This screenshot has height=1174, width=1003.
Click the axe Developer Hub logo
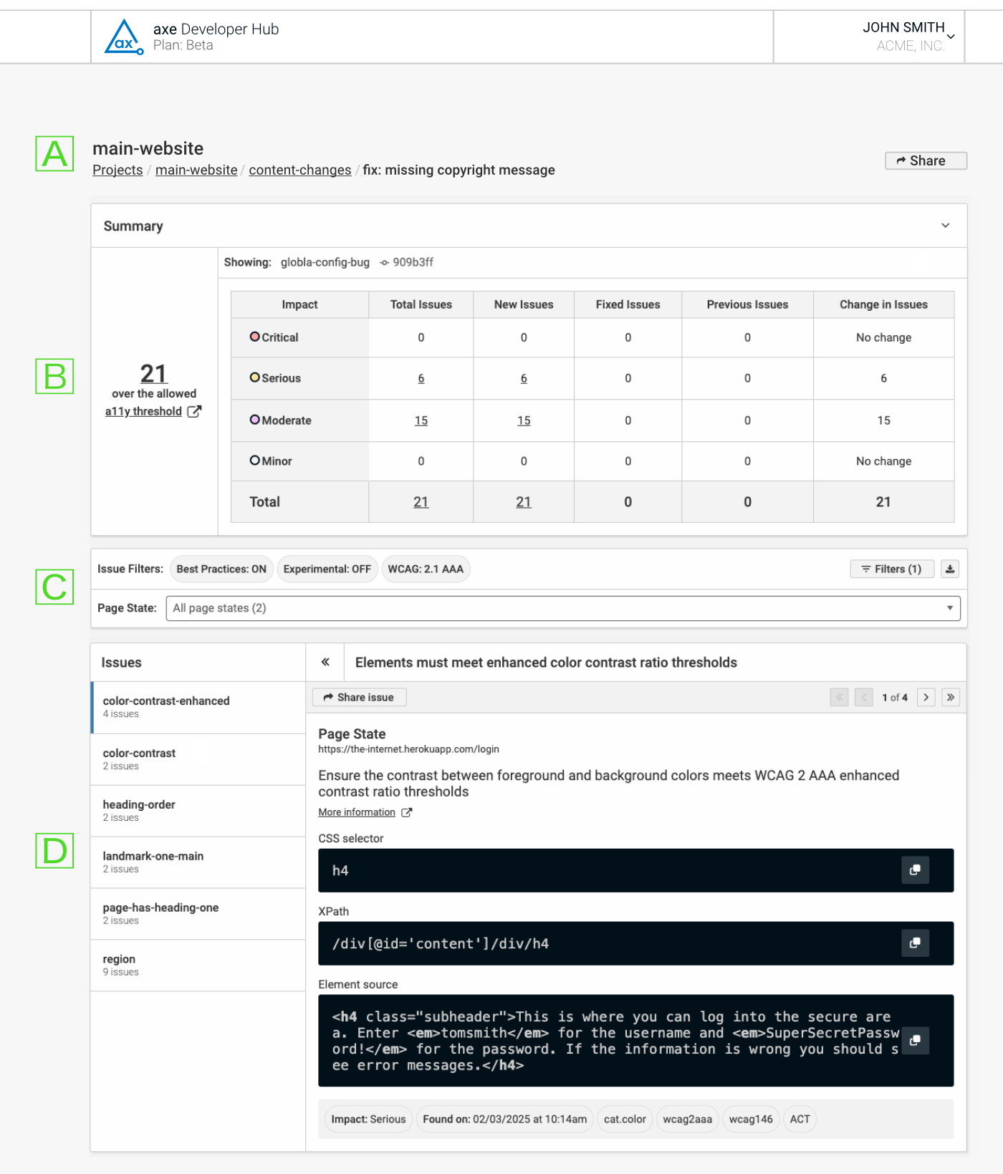pos(124,37)
